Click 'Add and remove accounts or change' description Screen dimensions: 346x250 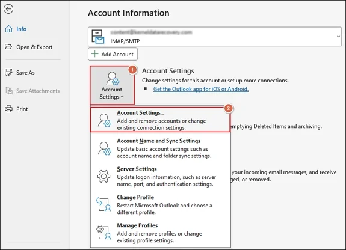tap(161, 121)
